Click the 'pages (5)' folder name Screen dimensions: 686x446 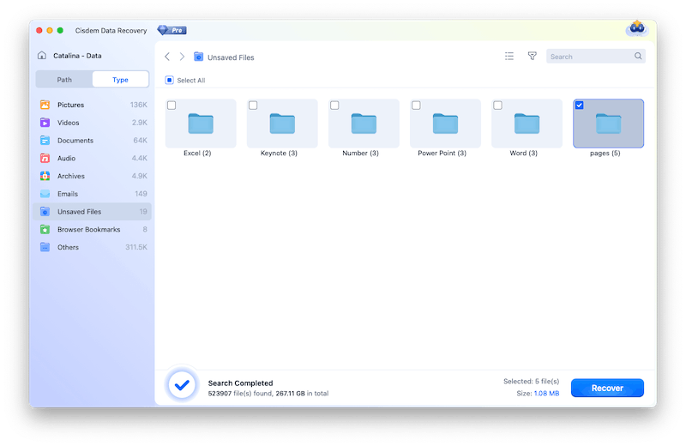[x=605, y=154]
